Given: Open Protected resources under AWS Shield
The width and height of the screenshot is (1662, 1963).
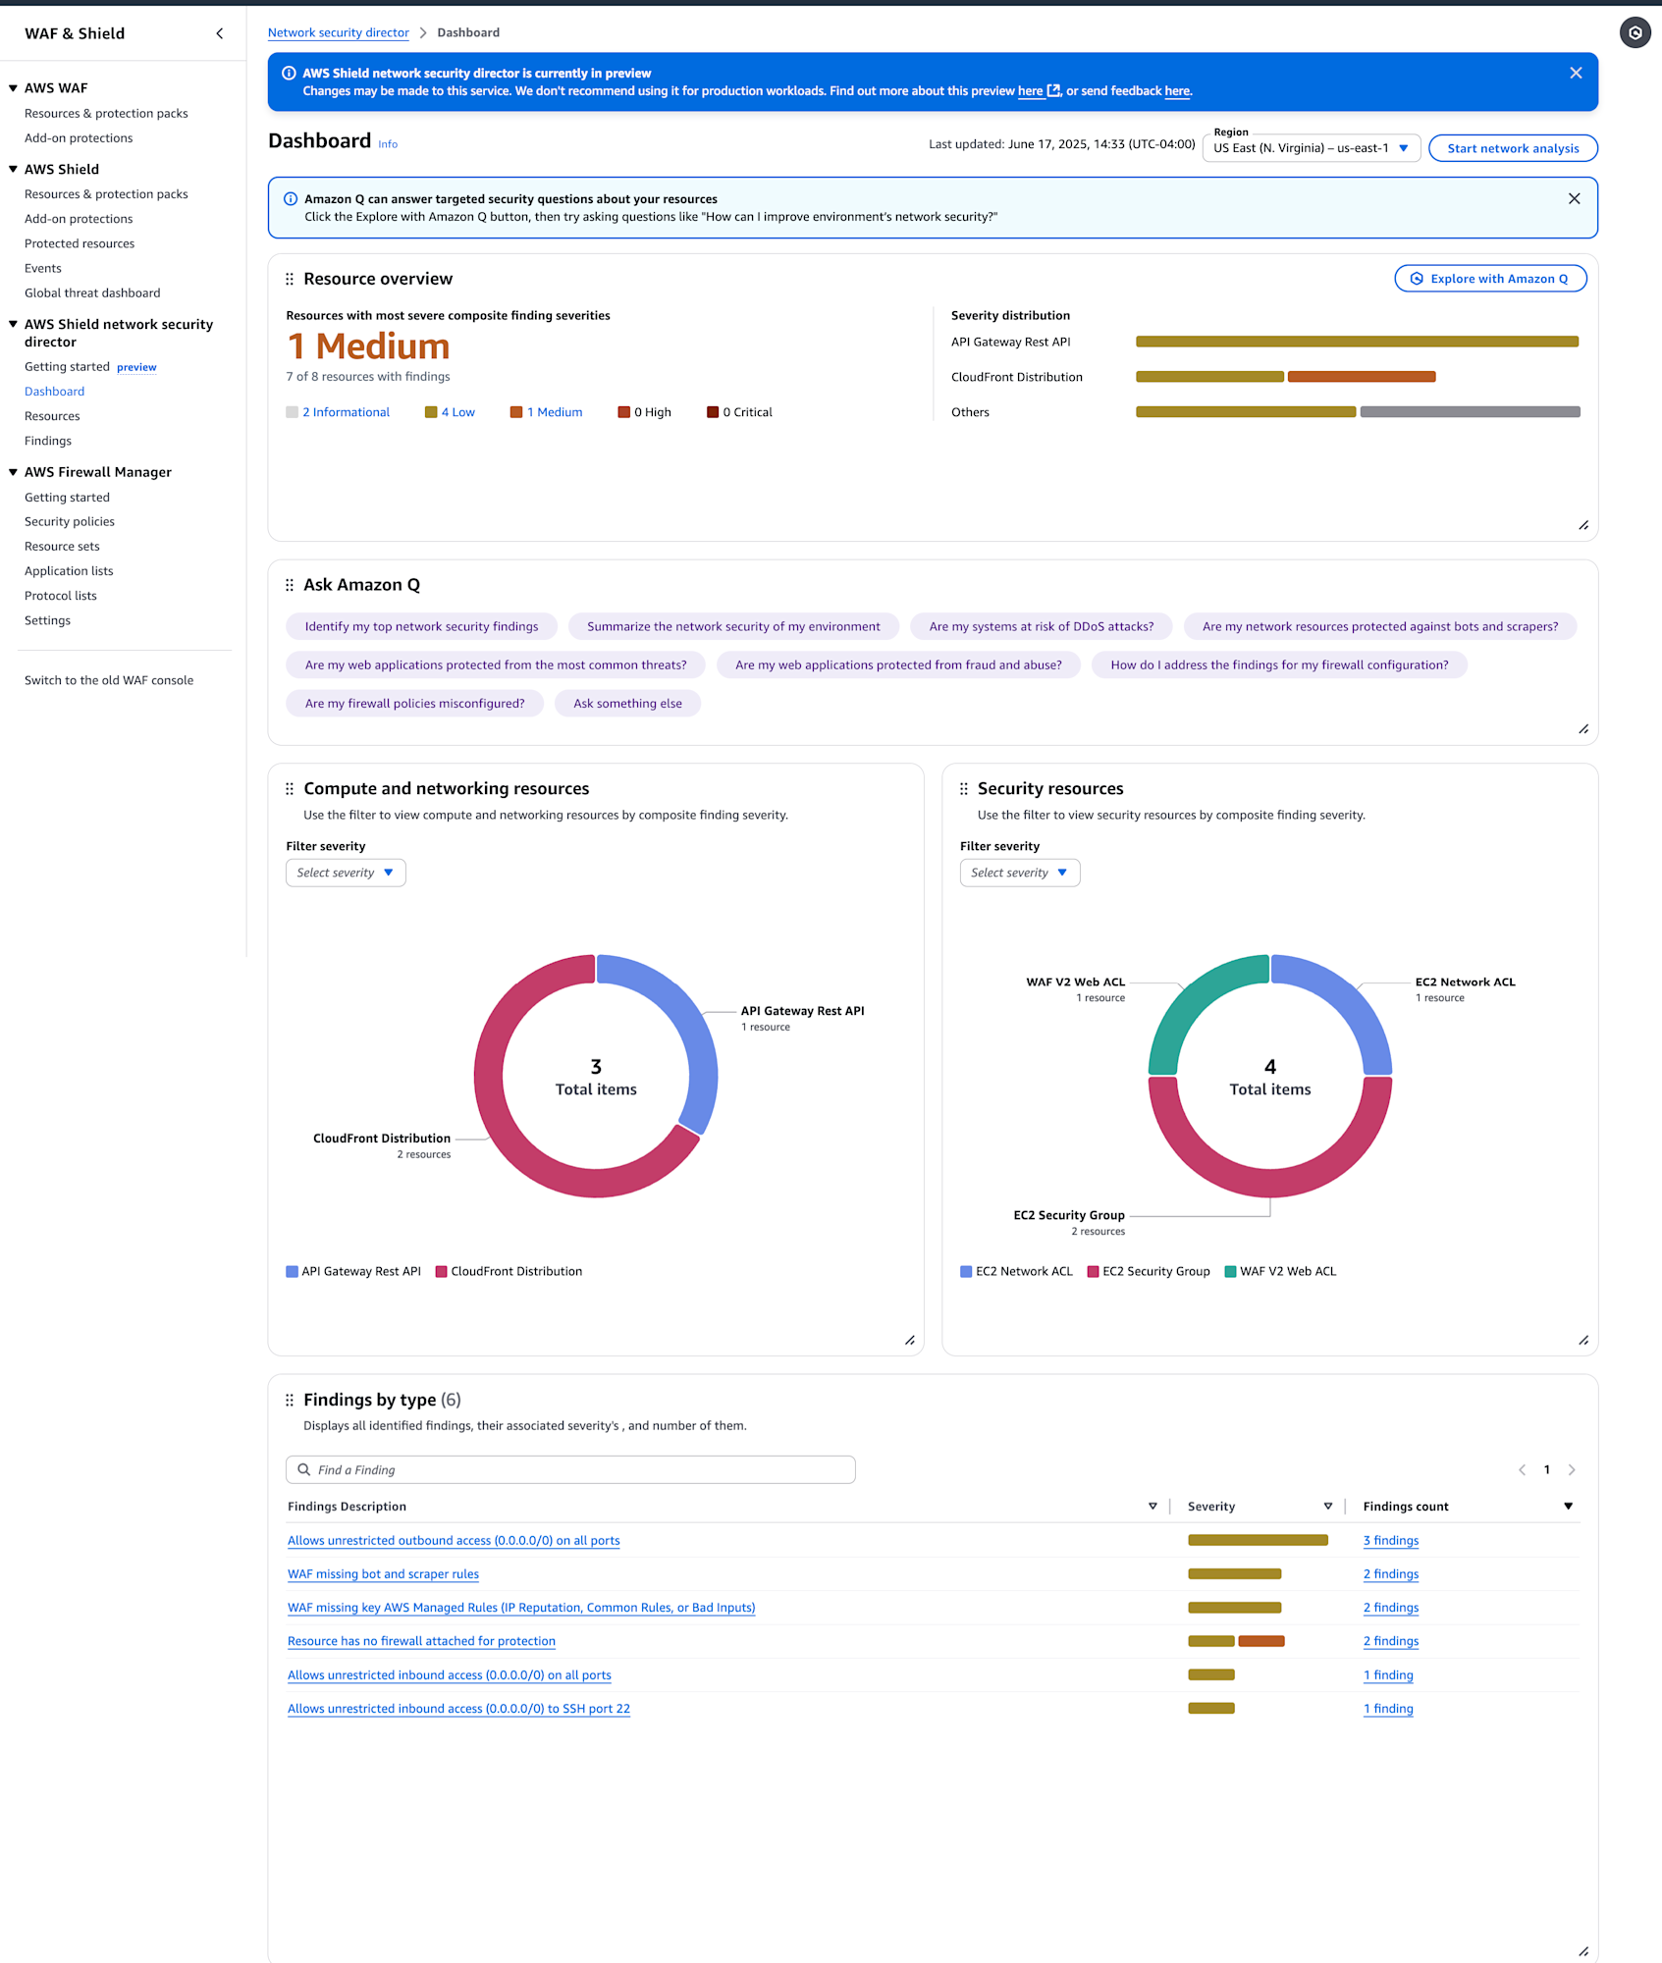Looking at the screenshot, I should (80, 243).
